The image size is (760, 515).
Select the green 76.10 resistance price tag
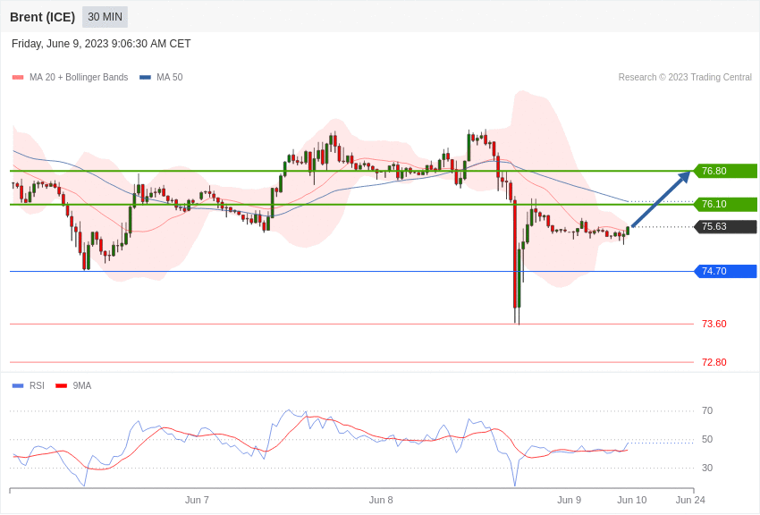[x=726, y=204]
